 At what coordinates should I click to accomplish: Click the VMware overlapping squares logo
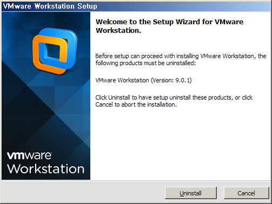click(55, 51)
